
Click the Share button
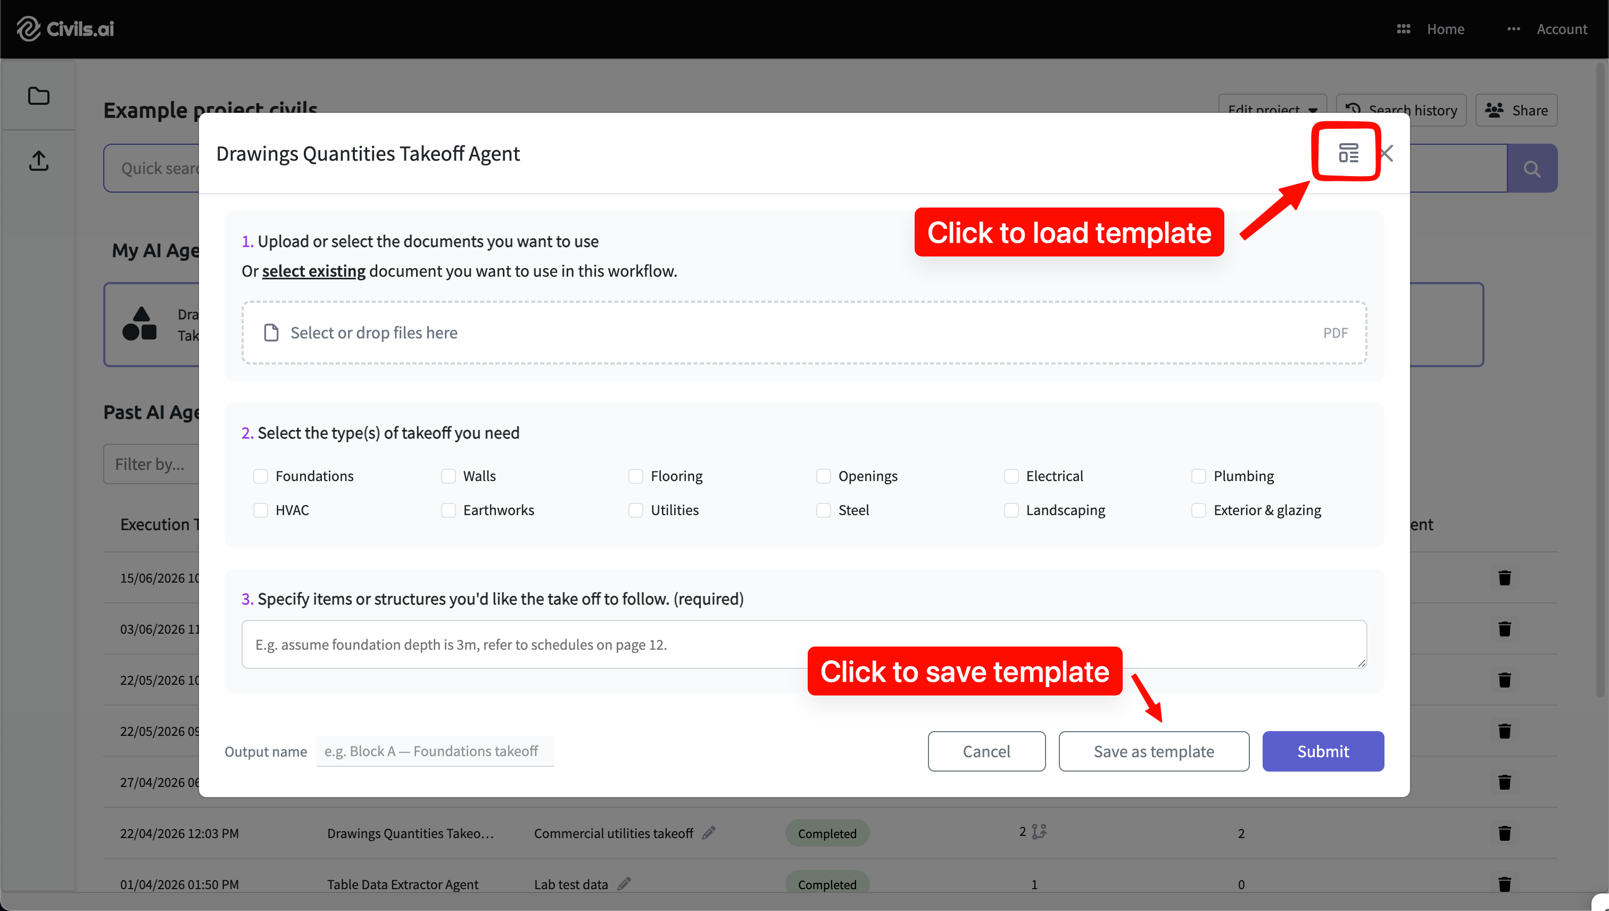[x=1516, y=110]
